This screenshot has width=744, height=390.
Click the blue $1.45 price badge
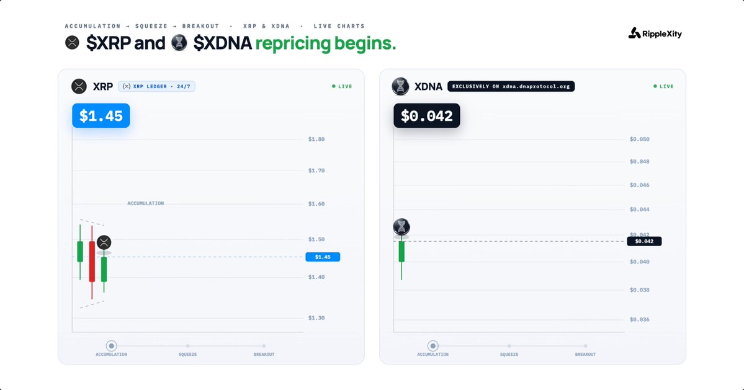pyautogui.click(x=101, y=115)
